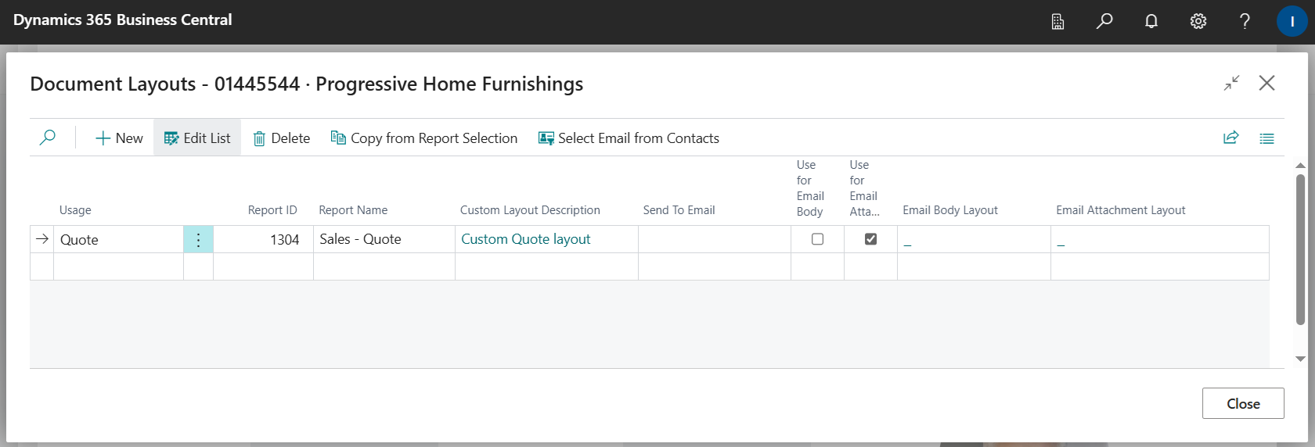Click the Close button
Viewport: 1315px width, 447px height.
tap(1243, 403)
